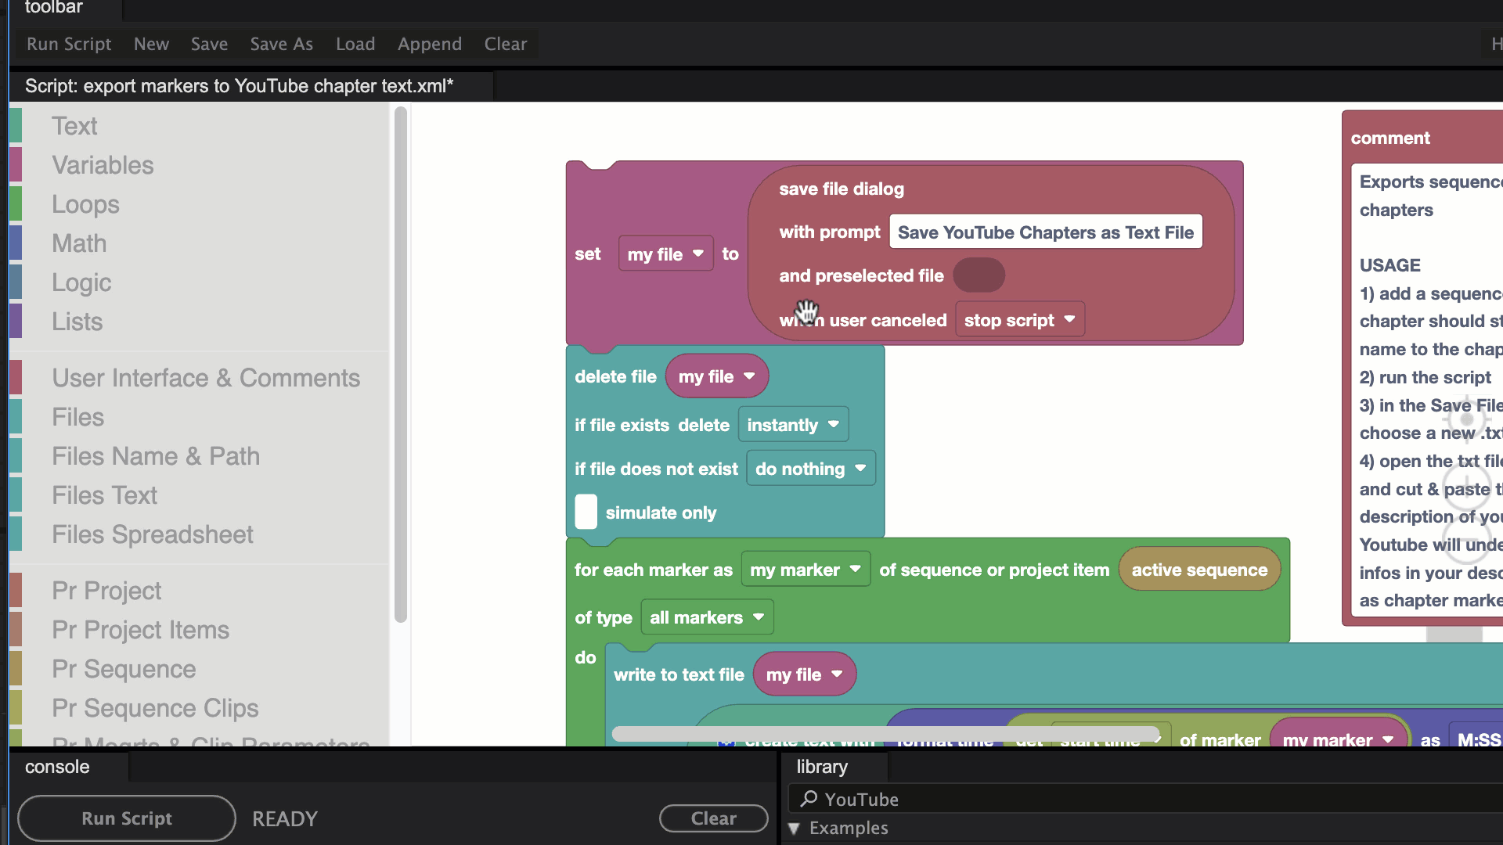Viewport: 1503px width, 845px height.
Task: Click the Save YouTube Chapters prompt field
Action: [1045, 232]
